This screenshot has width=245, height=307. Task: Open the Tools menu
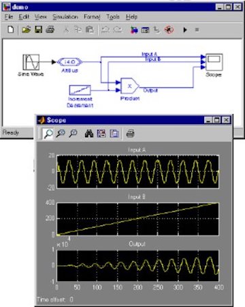pos(113,17)
